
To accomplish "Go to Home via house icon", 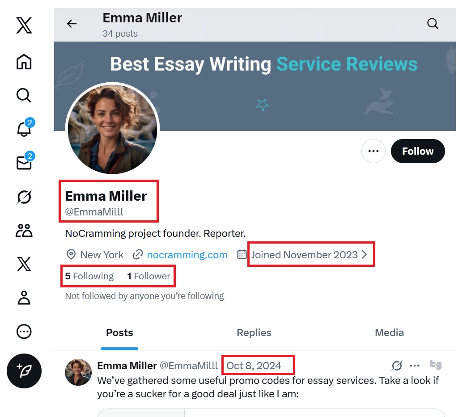I will tap(24, 62).
